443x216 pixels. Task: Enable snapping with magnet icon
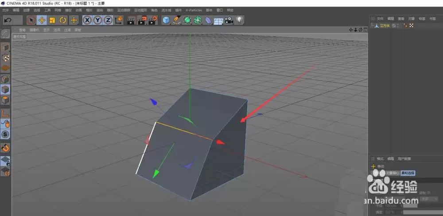[5, 147]
